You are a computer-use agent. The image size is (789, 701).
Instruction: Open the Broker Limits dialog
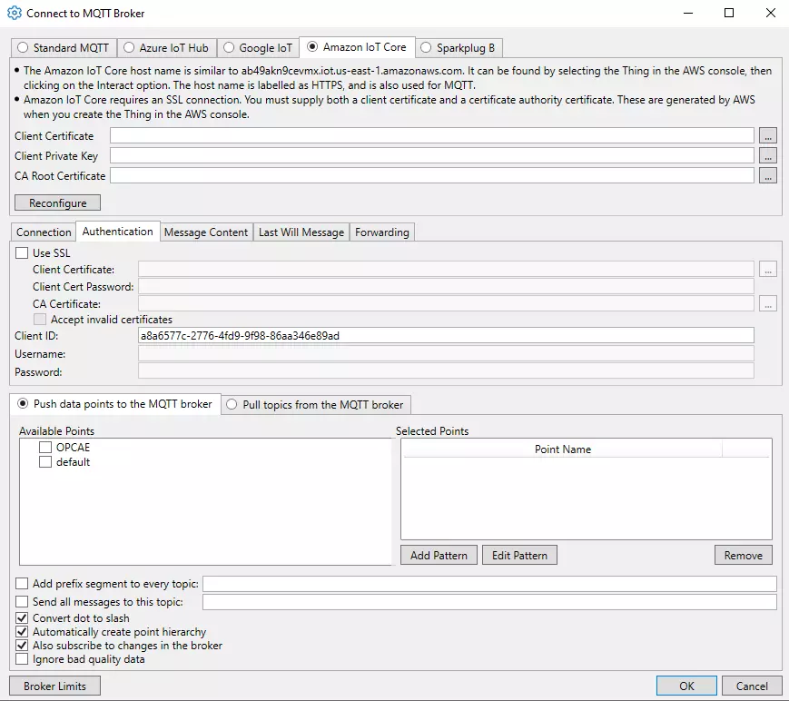(x=54, y=686)
